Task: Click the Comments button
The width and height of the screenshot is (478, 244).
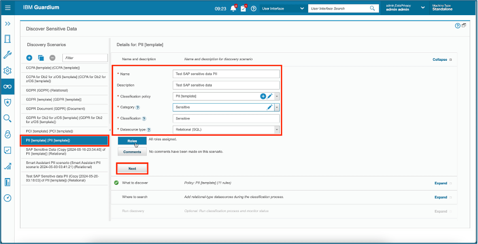Action: point(132,152)
